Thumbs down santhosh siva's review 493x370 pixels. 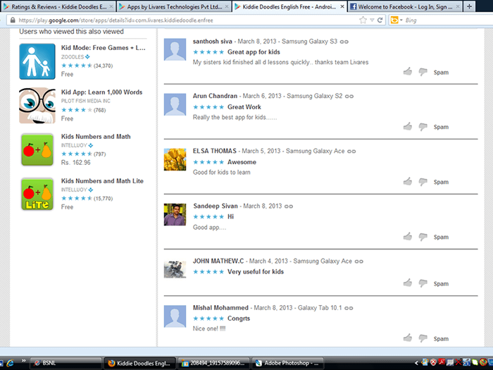click(423, 72)
